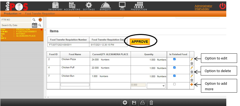Screen dimensions: 240x106
Task: Click the Administrator user link
Action: pyautogui.click(x=203, y=6)
